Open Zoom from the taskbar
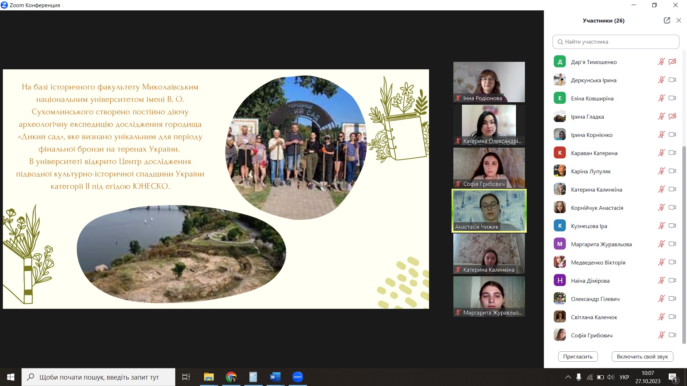The image size is (687, 386). (x=297, y=377)
